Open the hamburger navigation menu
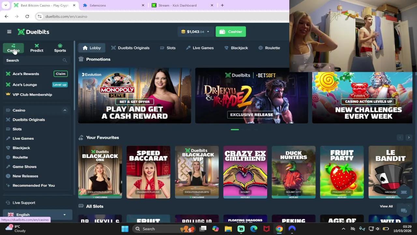Screen dimensions: 417x235 (9, 31)
